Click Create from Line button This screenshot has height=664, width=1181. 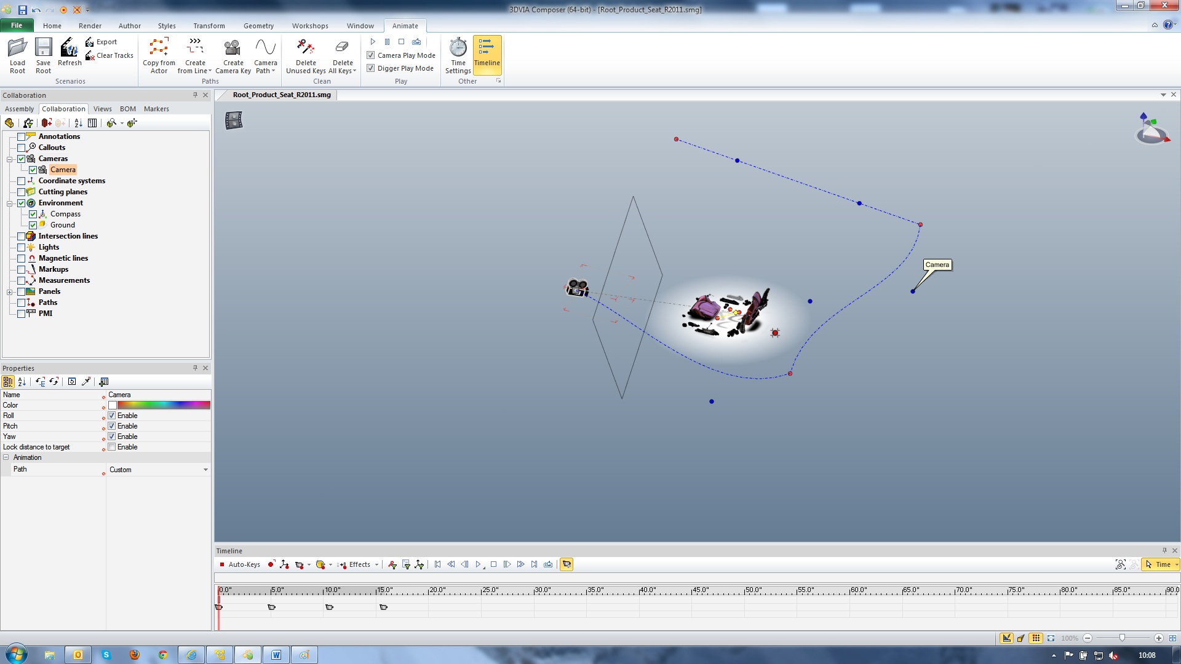point(195,55)
